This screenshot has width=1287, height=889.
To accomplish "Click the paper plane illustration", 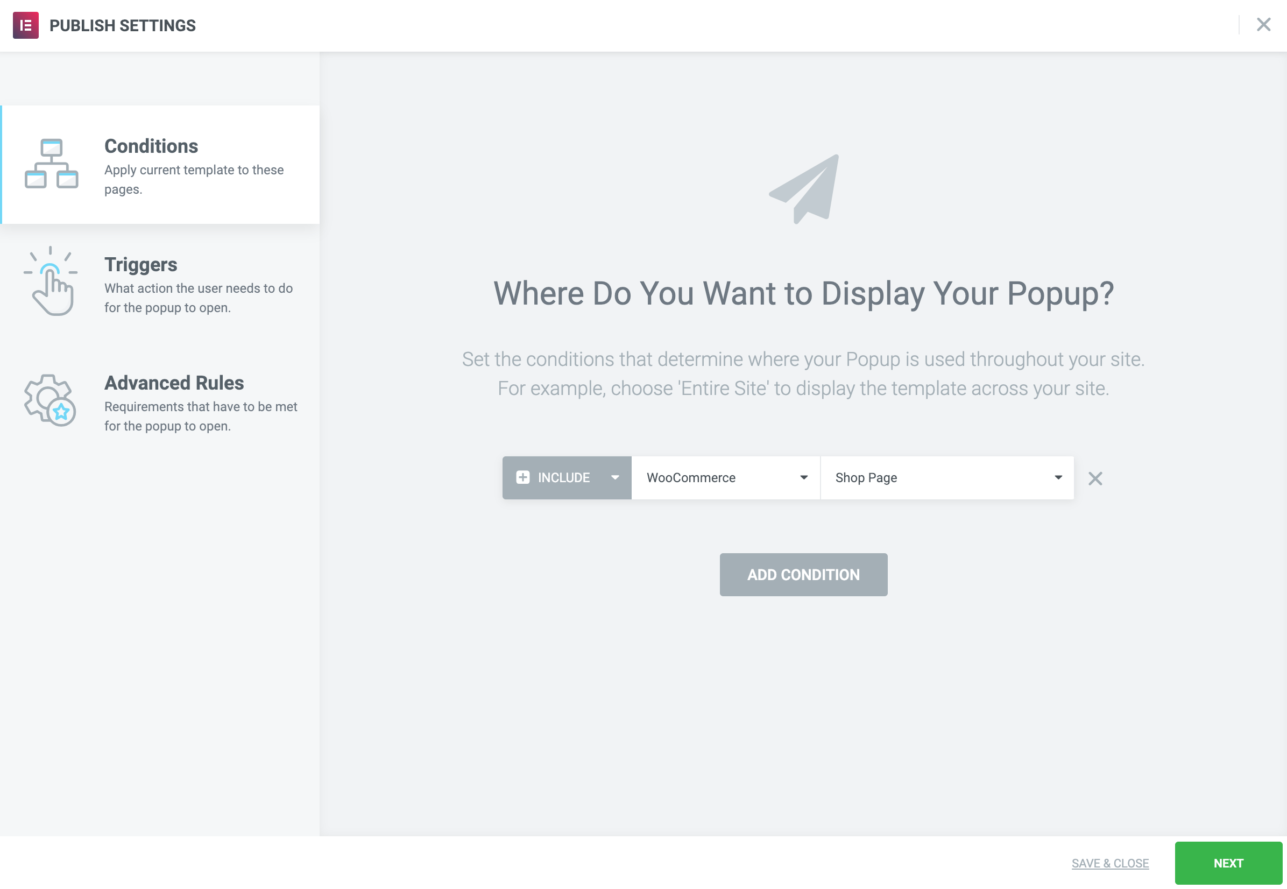I will coord(805,189).
